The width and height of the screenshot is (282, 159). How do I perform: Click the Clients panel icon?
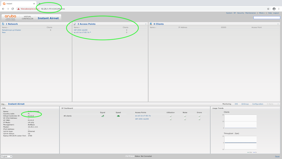click(151, 24)
